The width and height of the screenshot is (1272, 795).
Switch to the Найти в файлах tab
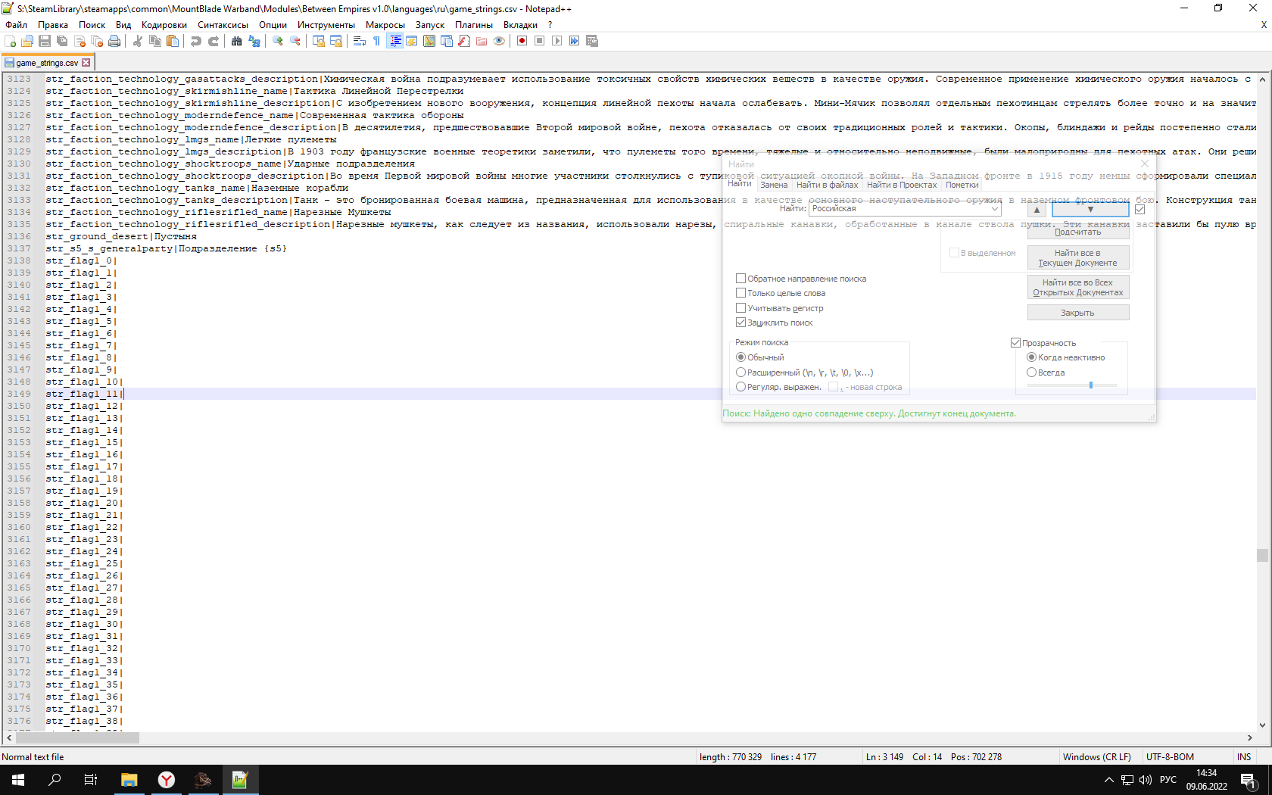828,185
